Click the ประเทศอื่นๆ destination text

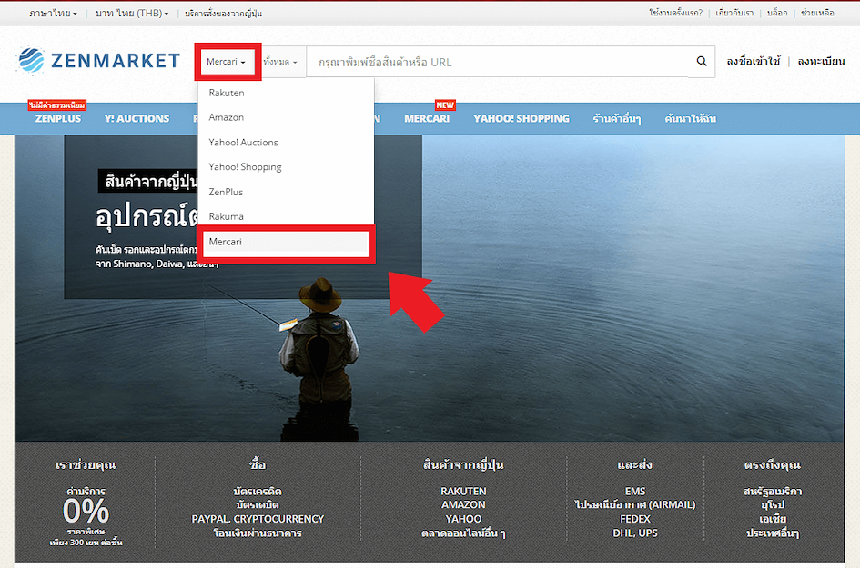pos(773,533)
